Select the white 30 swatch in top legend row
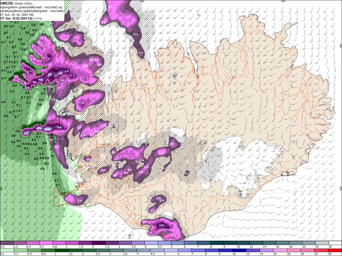 coord(335,243)
